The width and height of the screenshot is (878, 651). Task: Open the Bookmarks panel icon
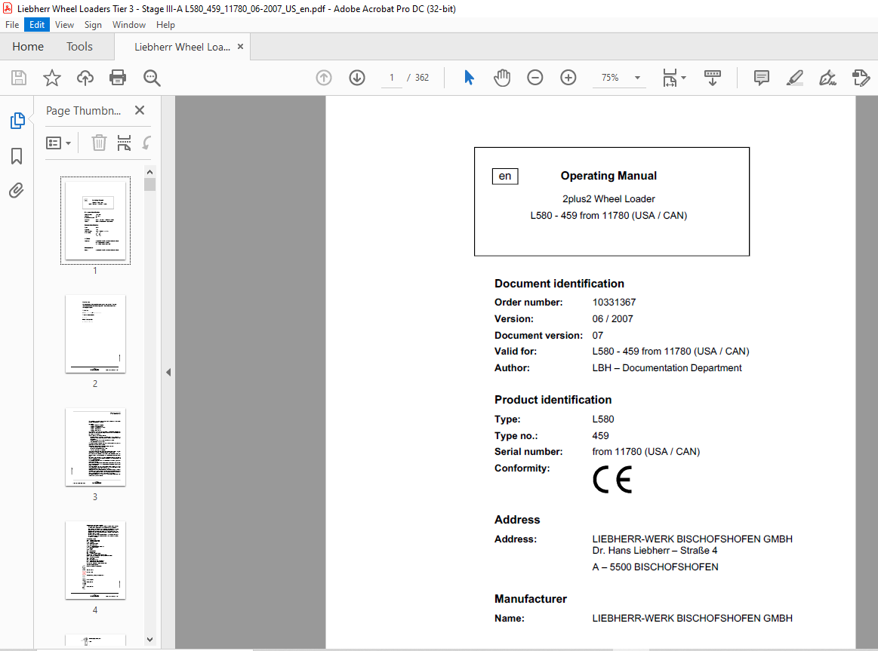point(17,156)
